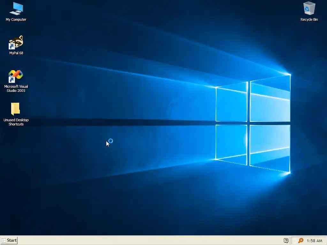Click the faint white tray icon beside magnifier
Image resolution: width=327 pixels, height=245 pixels.
[295, 241]
